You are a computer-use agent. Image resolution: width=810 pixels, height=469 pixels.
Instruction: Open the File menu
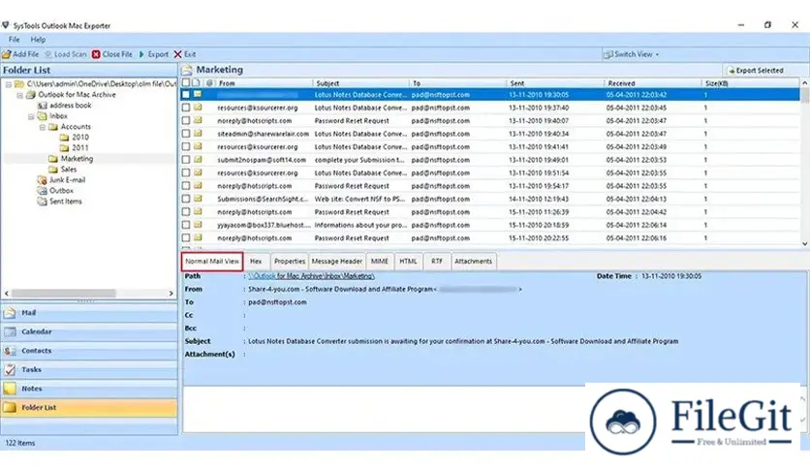[x=14, y=40]
